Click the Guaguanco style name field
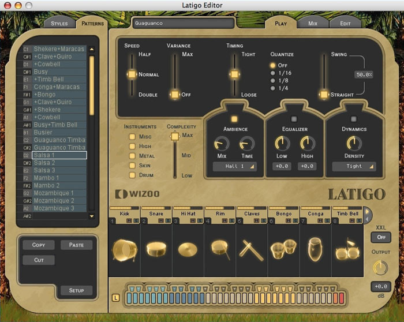This screenshot has height=322, width=404. click(x=183, y=23)
